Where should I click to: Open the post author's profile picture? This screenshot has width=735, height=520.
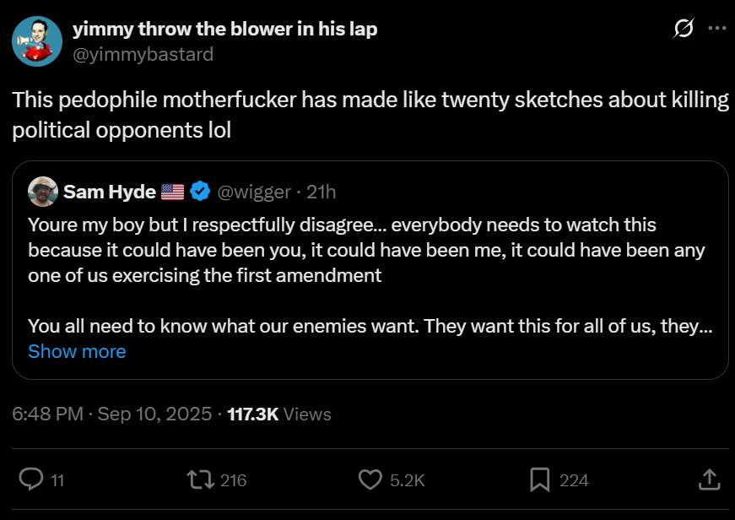(x=37, y=41)
